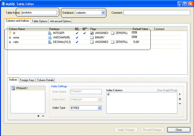The height and width of the screenshot is (136, 194).
Task: Click the Datatype column header
Action: (x=54, y=29)
